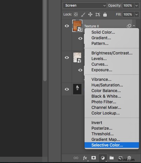Screen dimensions: 141x163
Task: Toggle smart filters visibility under Texture II
Action: tap(80, 38)
